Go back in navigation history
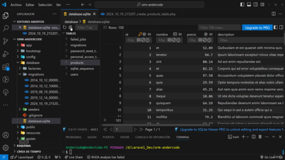Screen dimensions: 285x160 [83, 5]
